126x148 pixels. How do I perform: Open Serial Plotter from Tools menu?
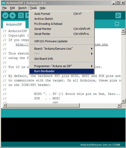pos(62,34)
